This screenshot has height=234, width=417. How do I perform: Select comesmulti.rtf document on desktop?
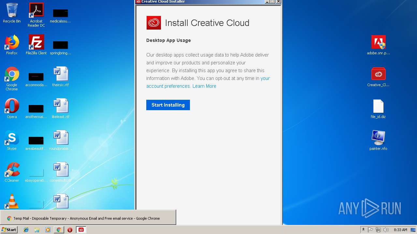(61, 172)
